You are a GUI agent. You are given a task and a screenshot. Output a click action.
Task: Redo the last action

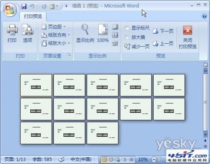click(44, 6)
